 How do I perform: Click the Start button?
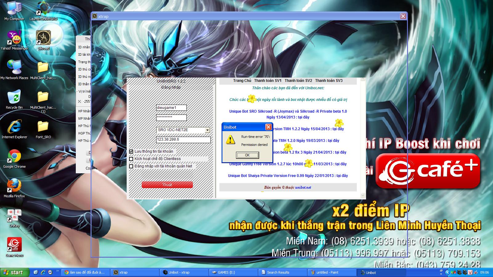coord(14,272)
